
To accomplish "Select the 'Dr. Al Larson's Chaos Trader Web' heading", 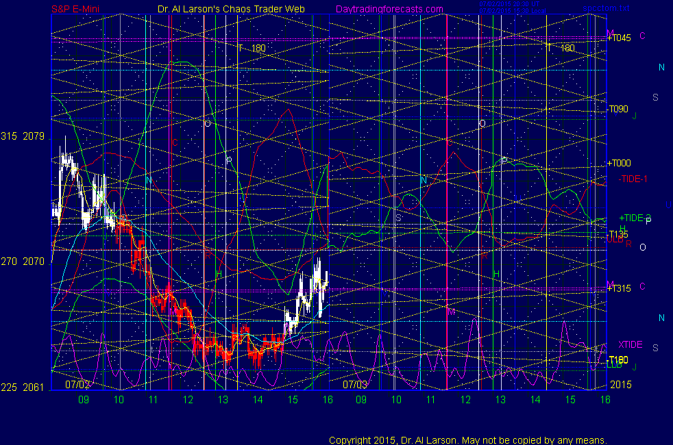I will tap(231, 9).
